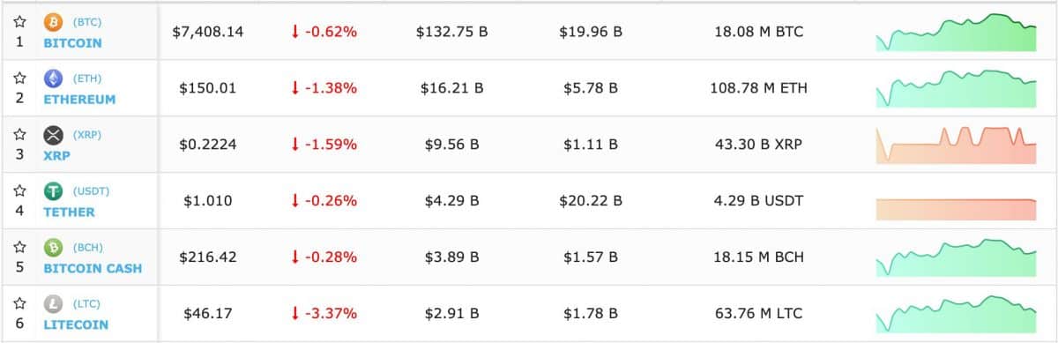Image resolution: width=1058 pixels, height=343 pixels.
Task: Click the Ethereum diamond coin icon
Action: [54, 78]
